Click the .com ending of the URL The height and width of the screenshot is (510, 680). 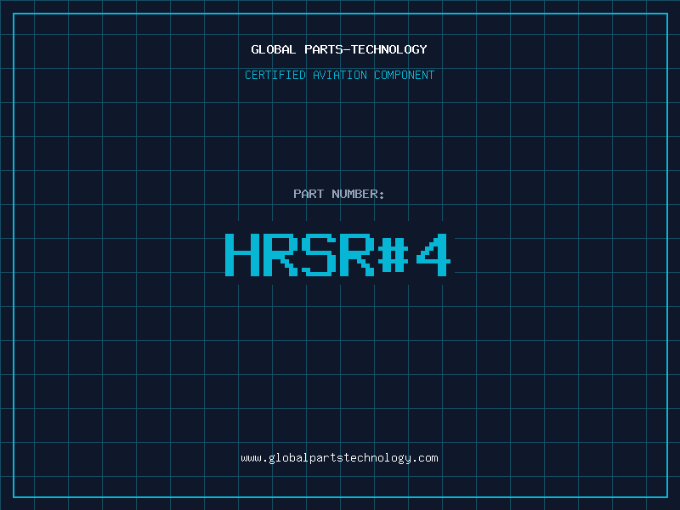click(425, 457)
